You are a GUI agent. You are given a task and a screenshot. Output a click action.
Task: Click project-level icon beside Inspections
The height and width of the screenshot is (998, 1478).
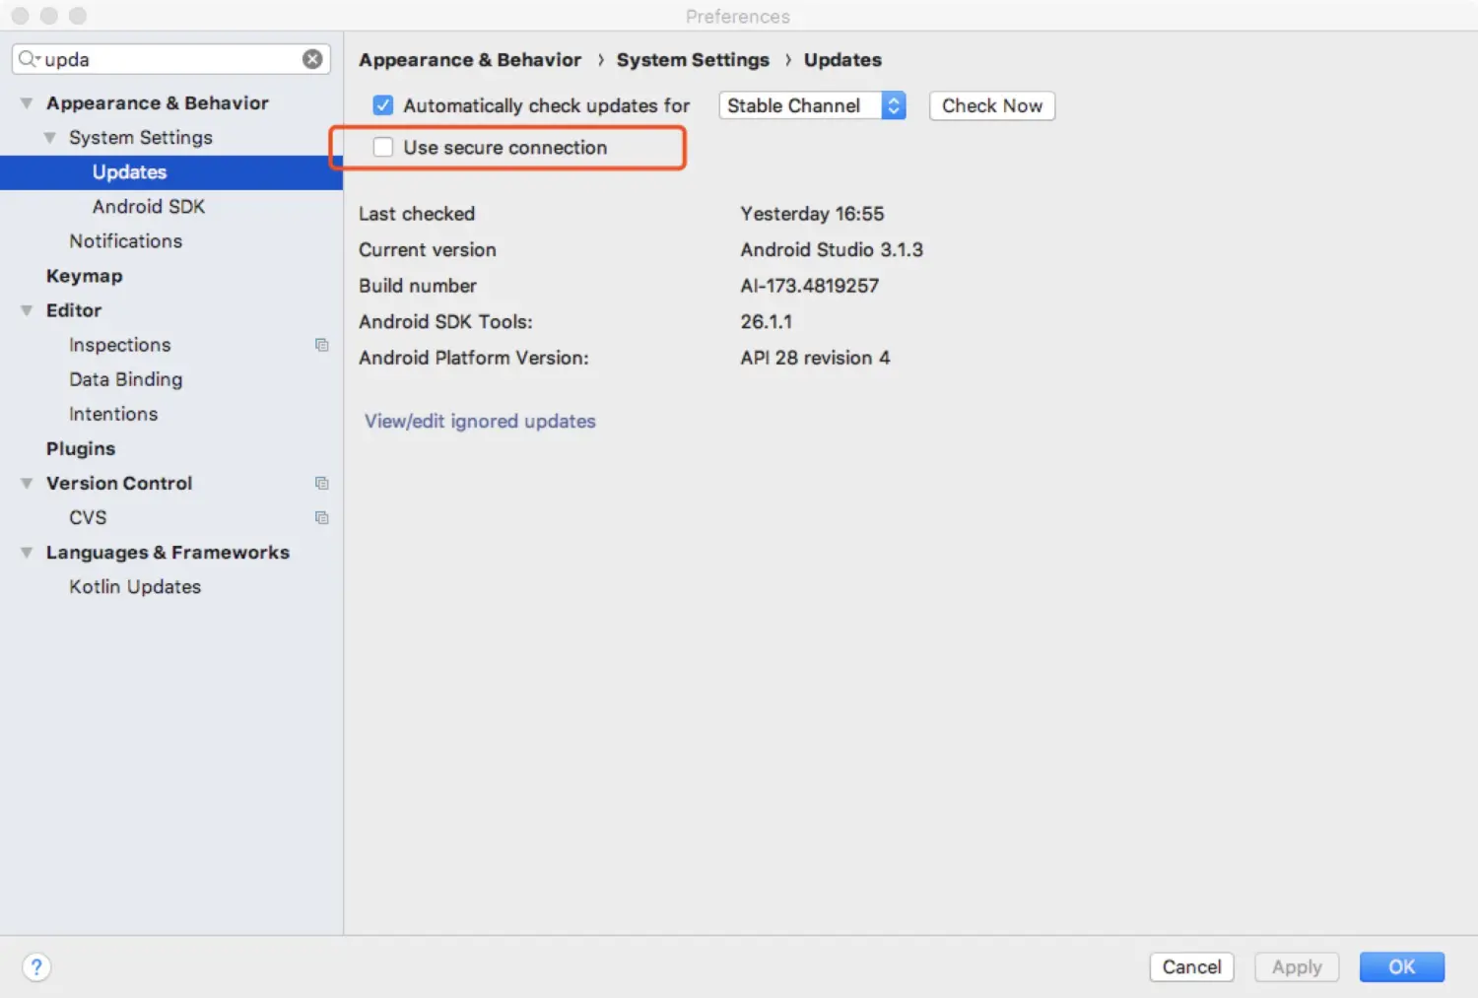[321, 345]
